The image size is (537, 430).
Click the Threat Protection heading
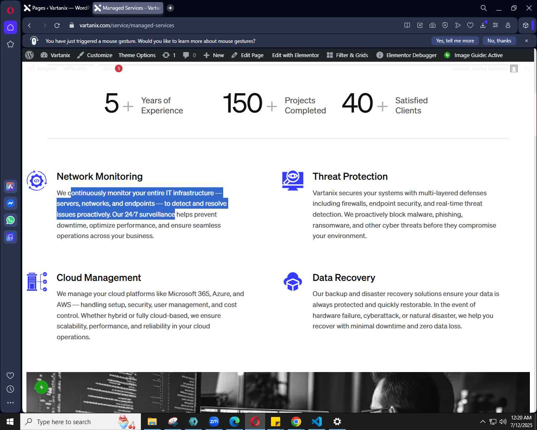point(350,176)
